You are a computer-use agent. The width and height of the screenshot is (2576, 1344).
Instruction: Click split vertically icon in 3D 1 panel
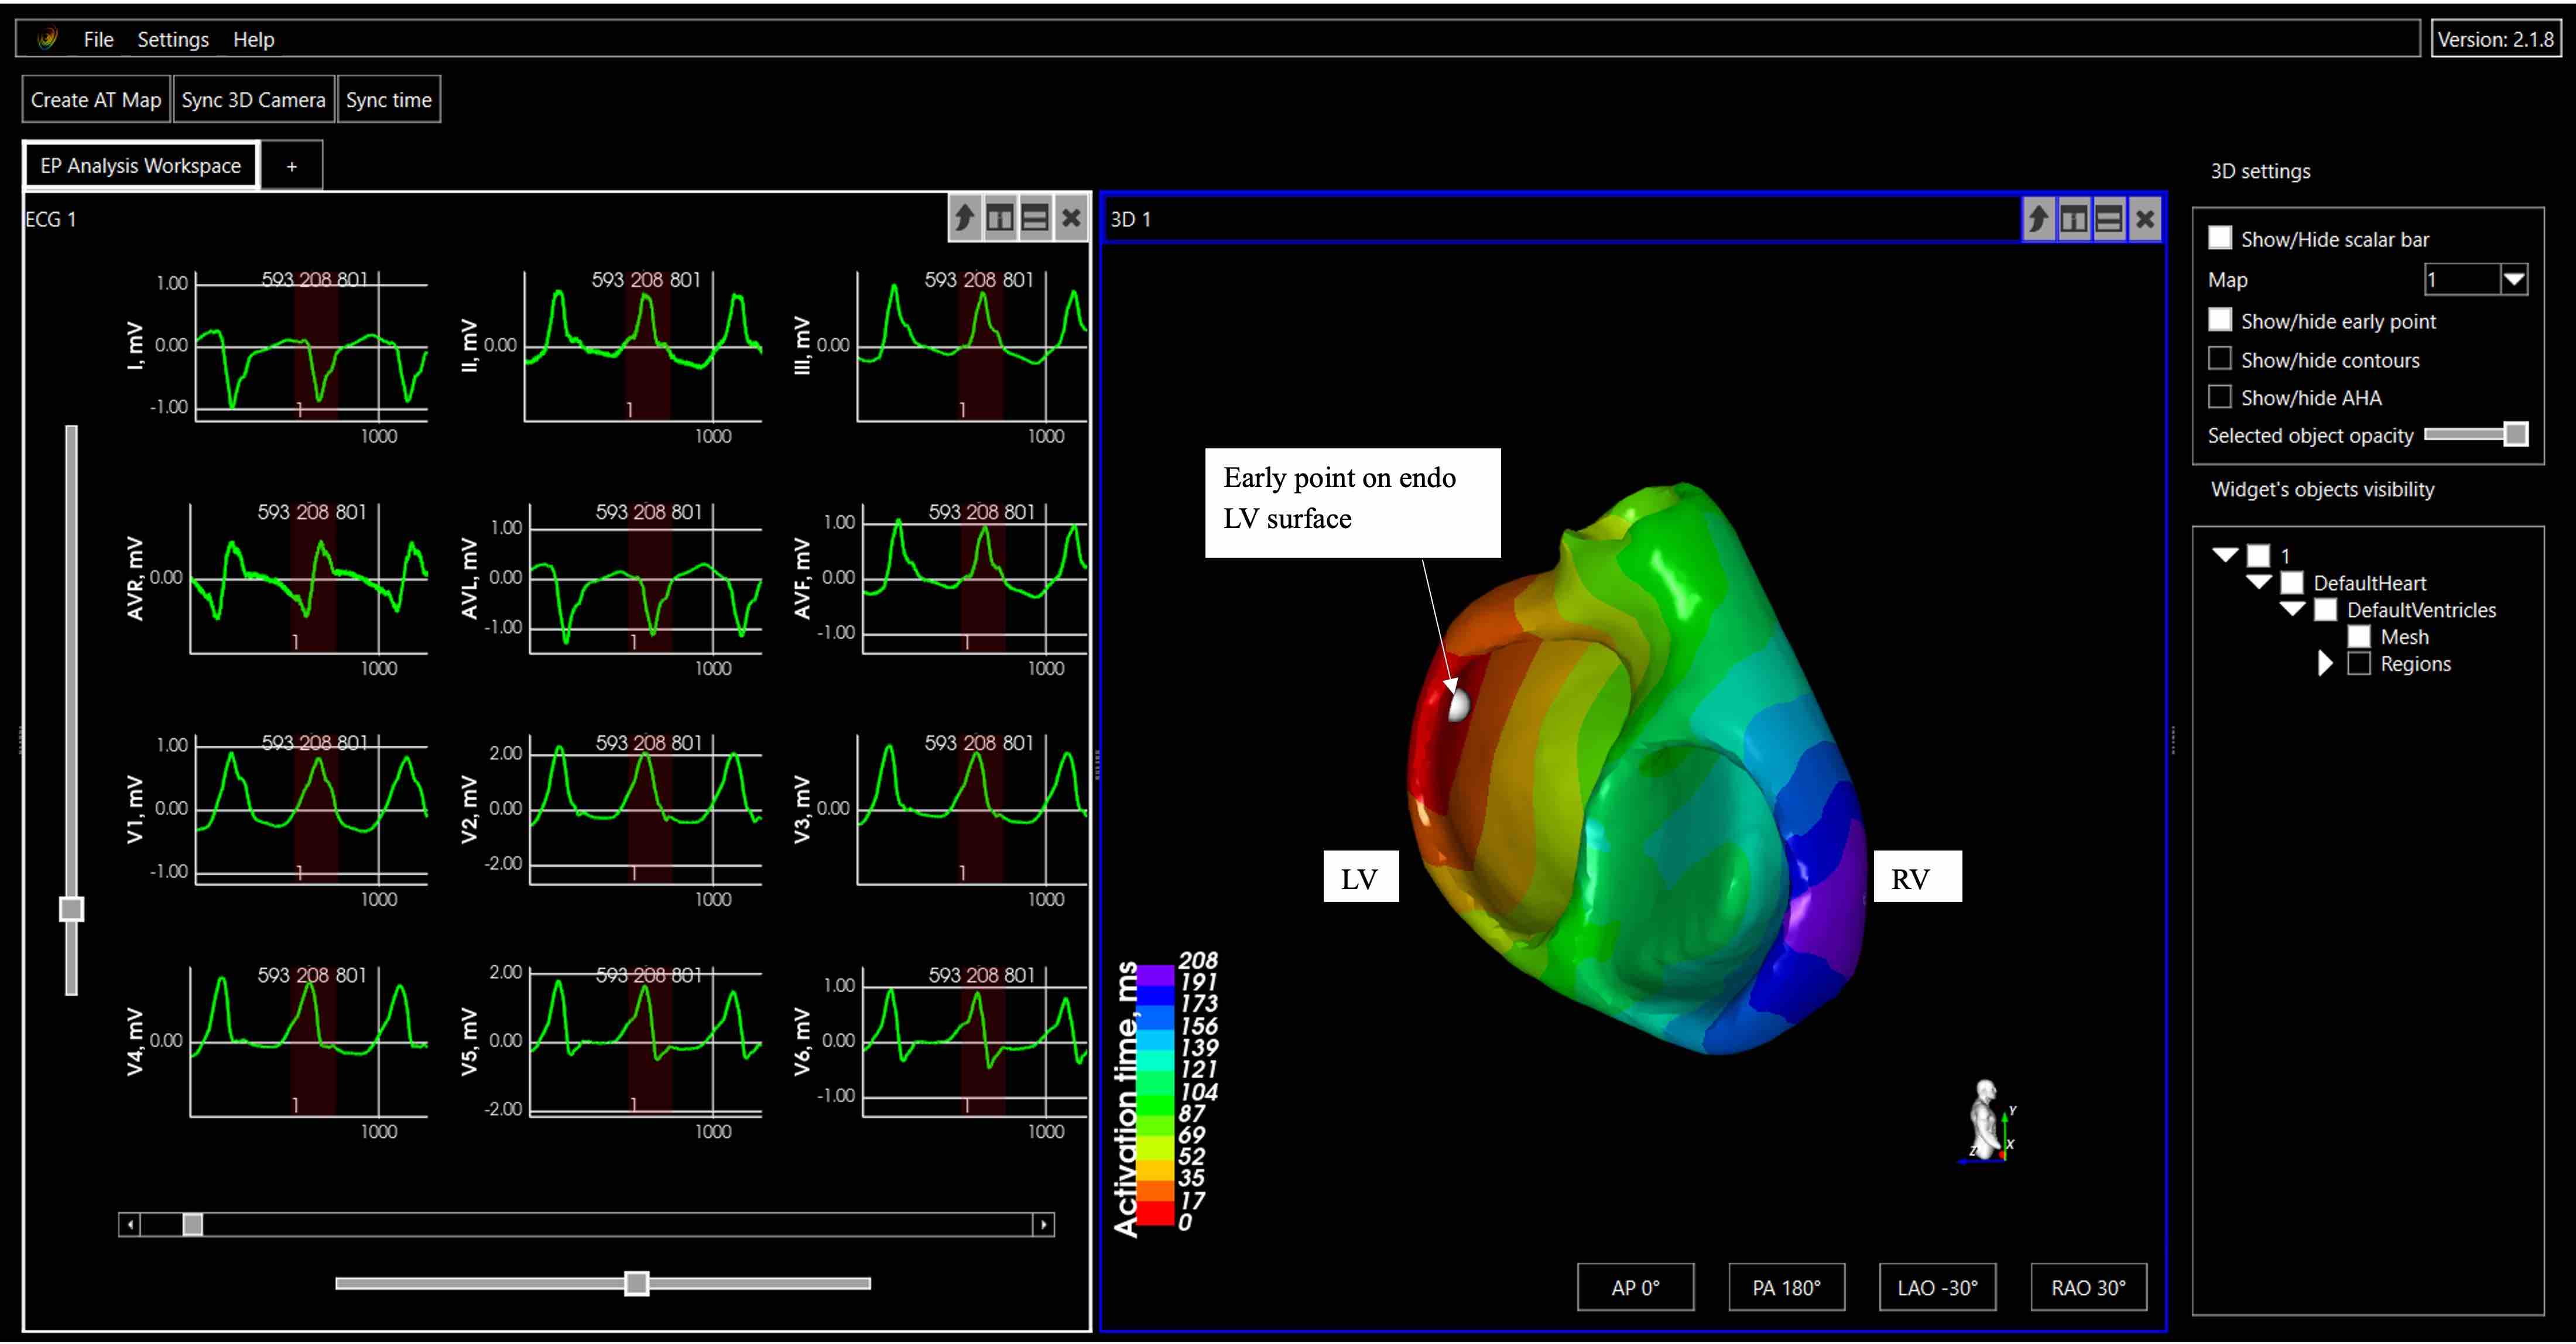(2074, 218)
